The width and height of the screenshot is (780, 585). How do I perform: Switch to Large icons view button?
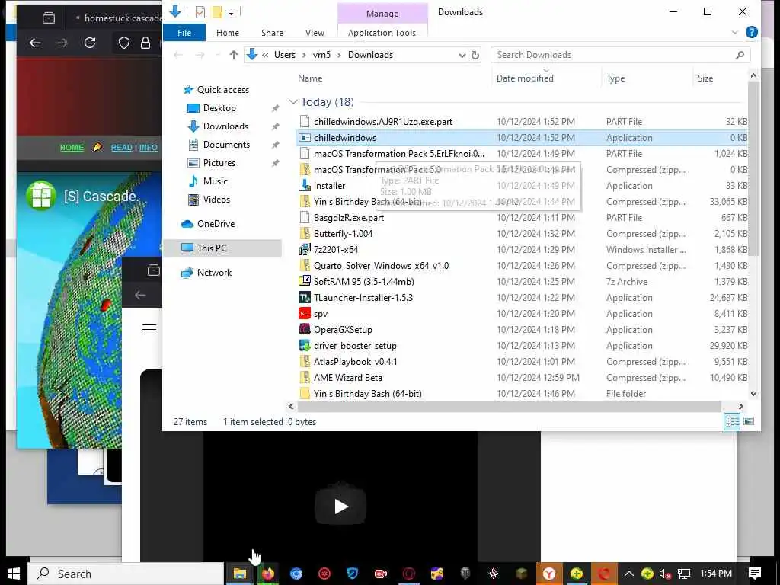pyautogui.click(x=749, y=422)
